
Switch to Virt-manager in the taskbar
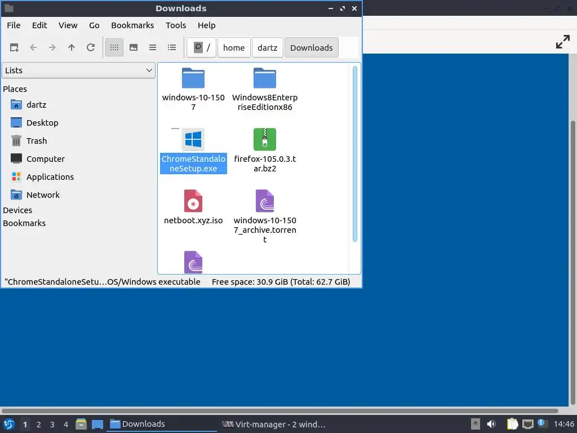[274, 424]
